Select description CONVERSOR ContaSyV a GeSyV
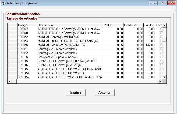177x114 pixels. pos(70,65)
